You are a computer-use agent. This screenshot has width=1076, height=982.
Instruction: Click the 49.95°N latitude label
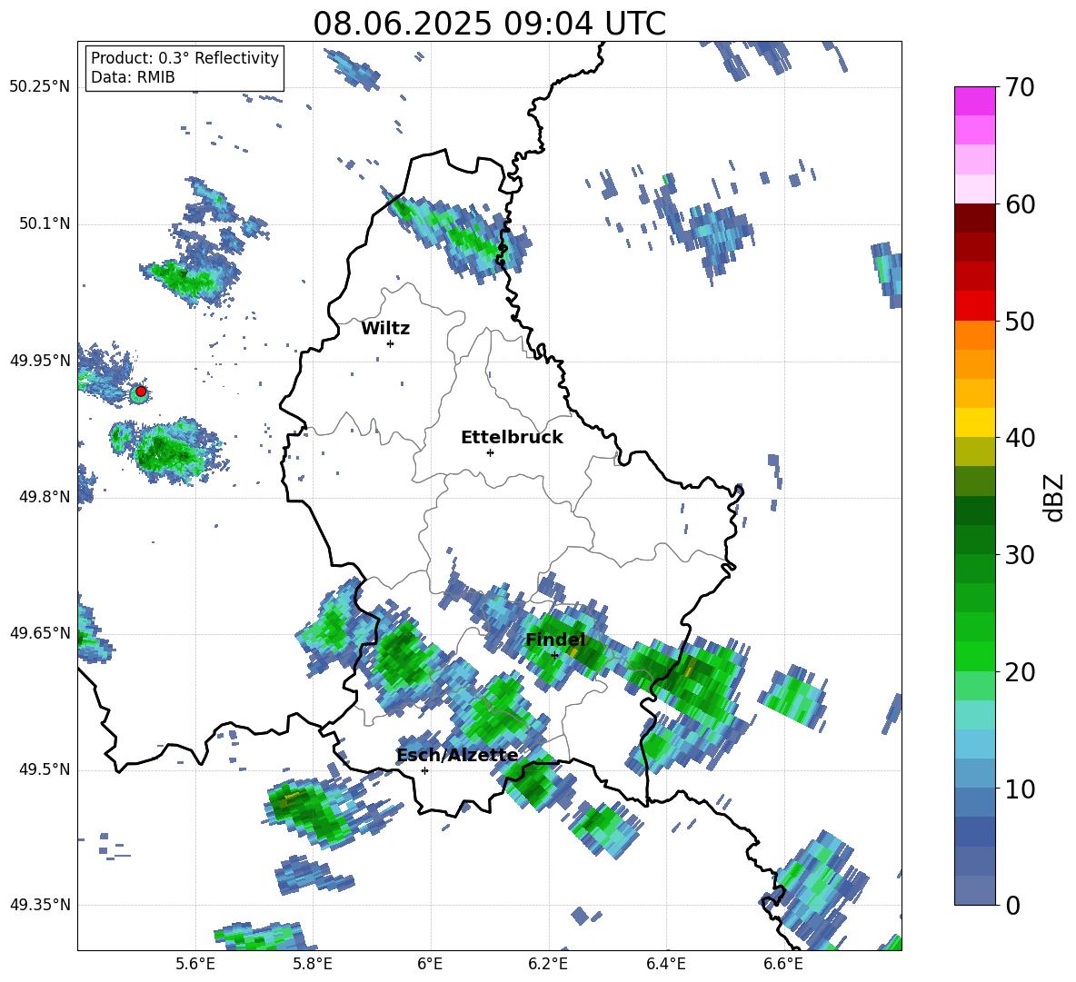[40, 361]
